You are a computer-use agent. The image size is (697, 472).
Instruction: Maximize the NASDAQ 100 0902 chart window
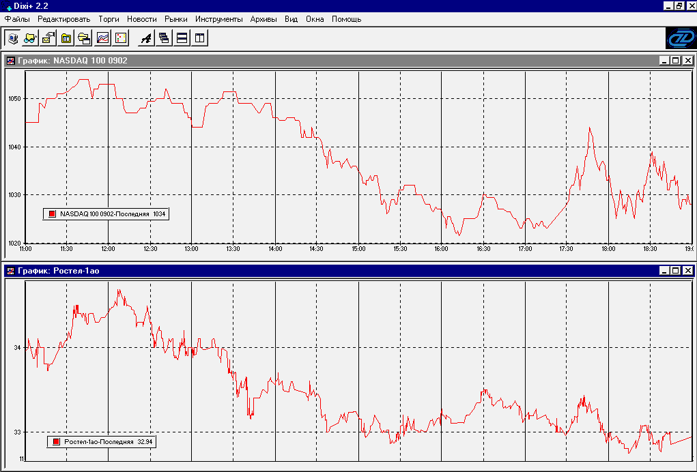[x=675, y=61]
